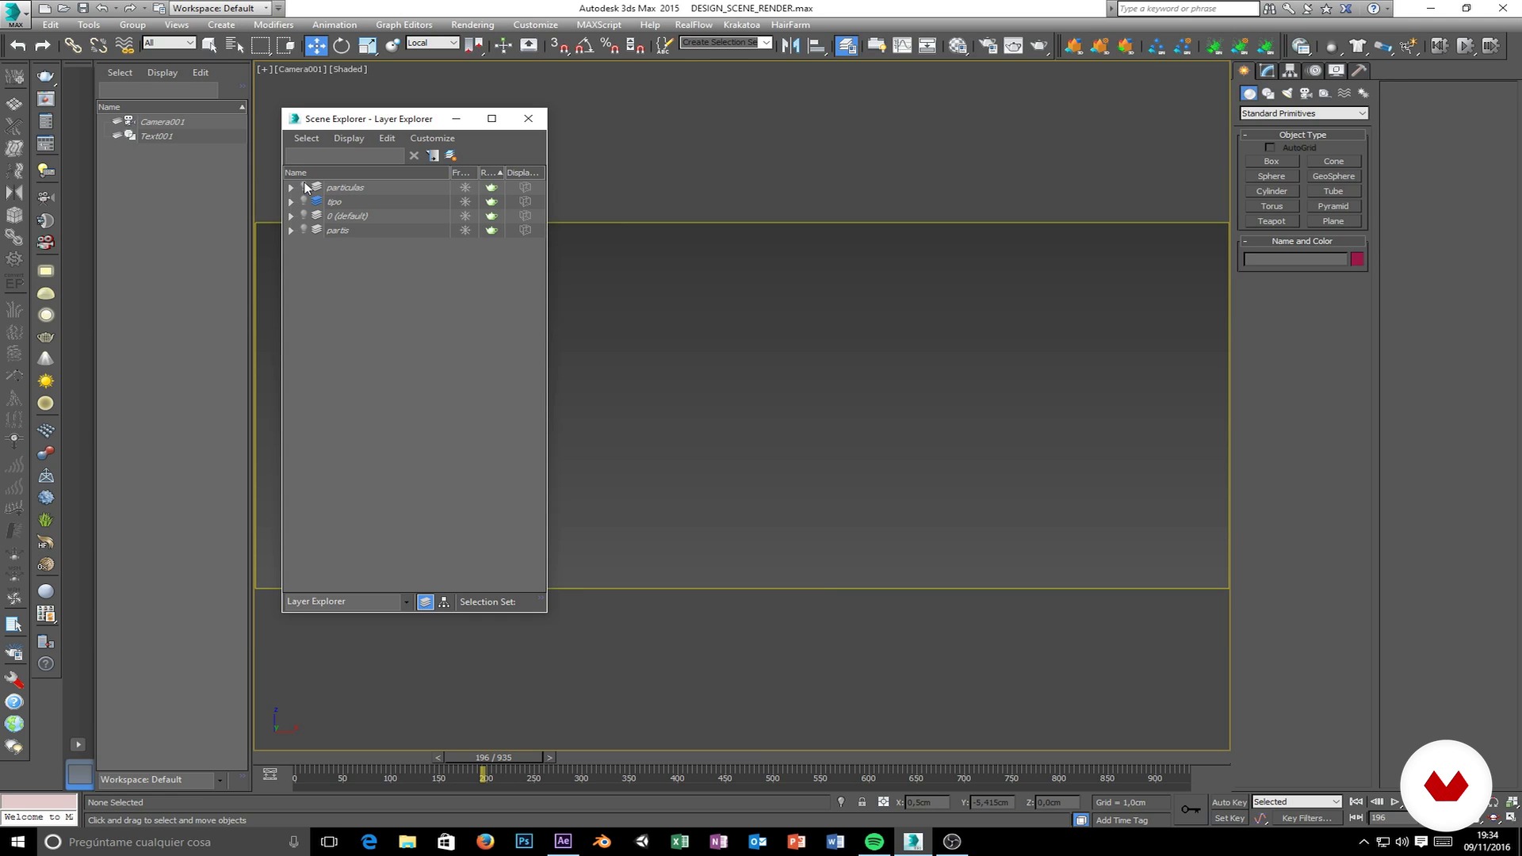The image size is (1522, 856).
Task: Toggle visibility bulb of tipo layer
Action: [x=304, y=201]
